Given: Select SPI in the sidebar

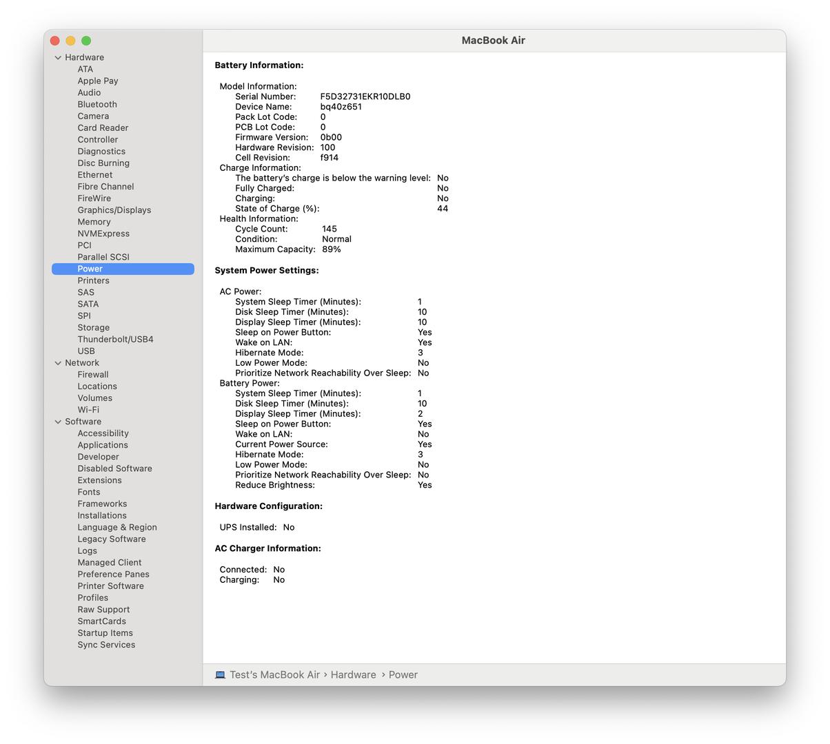Looking at the screenshot, I should pos(84,316).
